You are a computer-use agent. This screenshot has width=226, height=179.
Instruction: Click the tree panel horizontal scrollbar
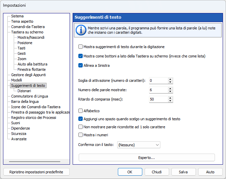click(34, 162)
